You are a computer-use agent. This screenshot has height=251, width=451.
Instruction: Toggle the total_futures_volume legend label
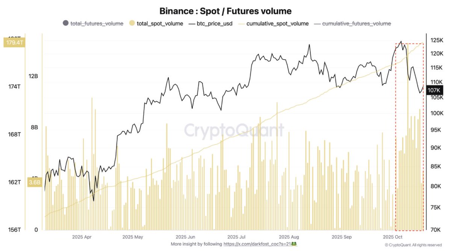(97, 23)
